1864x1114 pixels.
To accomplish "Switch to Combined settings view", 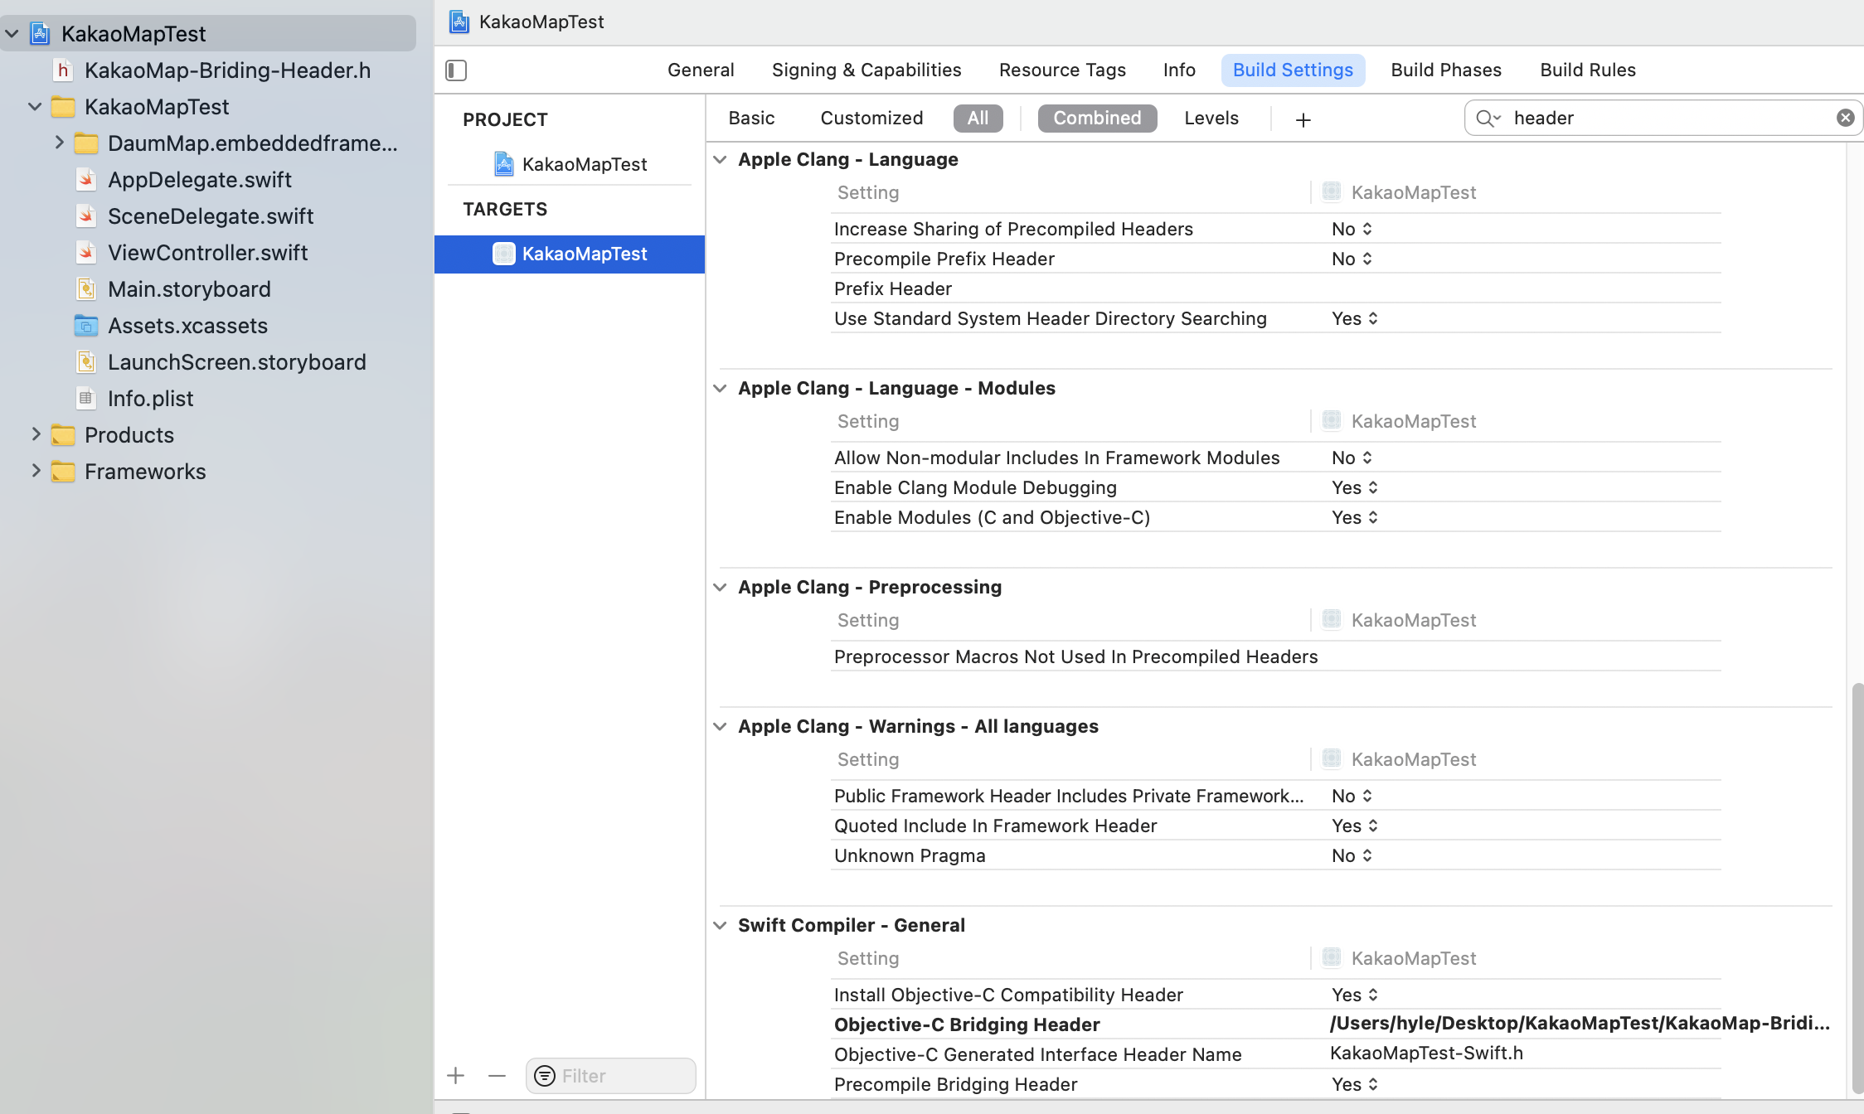I will 1097,119.
